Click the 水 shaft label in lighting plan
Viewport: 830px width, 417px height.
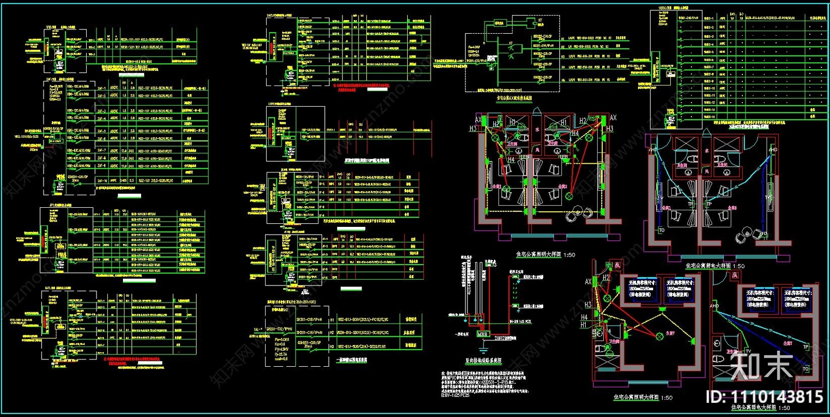[537, 130]
